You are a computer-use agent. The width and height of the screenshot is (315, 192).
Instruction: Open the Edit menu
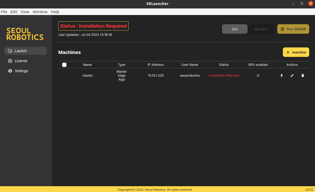click(14, 12)
